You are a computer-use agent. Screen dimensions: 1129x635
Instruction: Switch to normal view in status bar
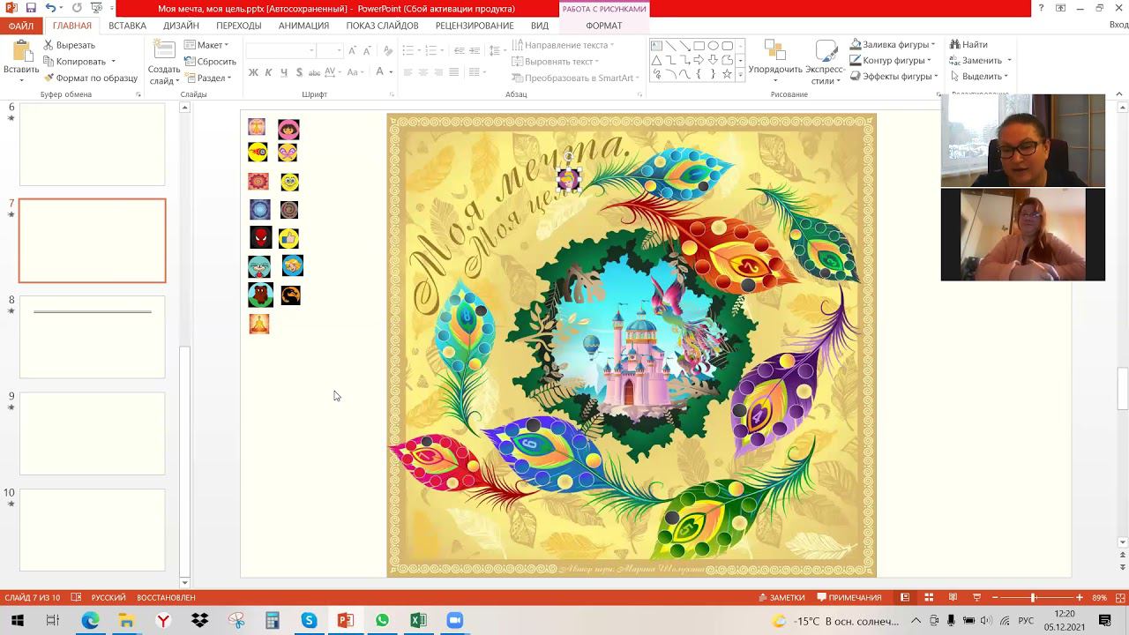pyautogui.click(x=905, y=597)
